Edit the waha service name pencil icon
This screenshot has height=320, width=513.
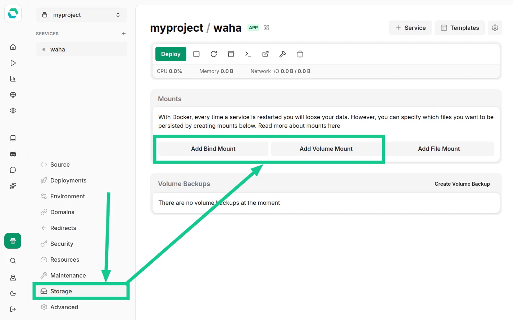266,28
